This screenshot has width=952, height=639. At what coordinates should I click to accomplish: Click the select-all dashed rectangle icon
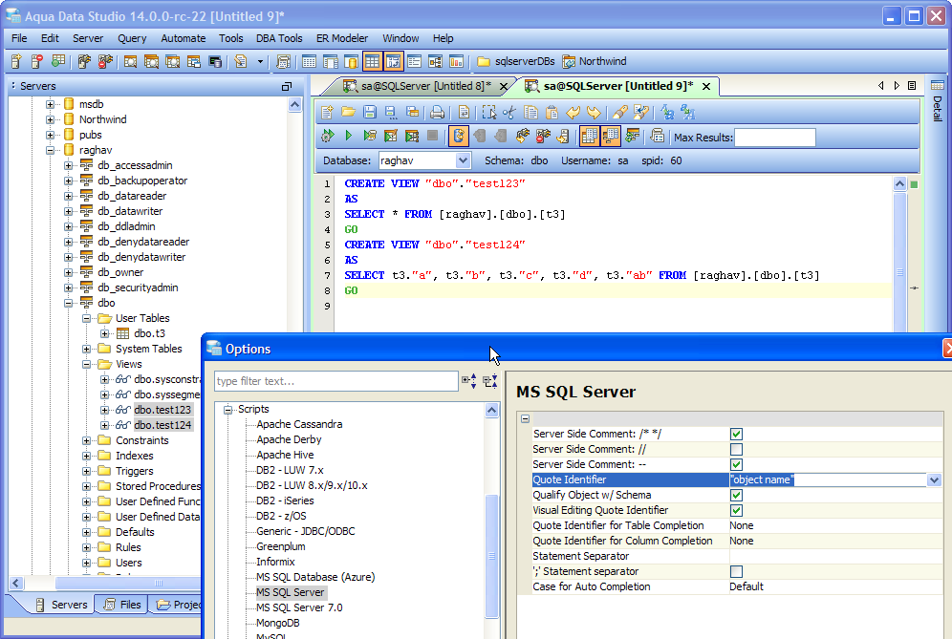(488, 113)
